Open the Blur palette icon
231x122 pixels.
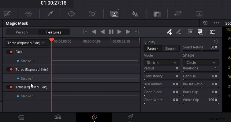point(135,14)
